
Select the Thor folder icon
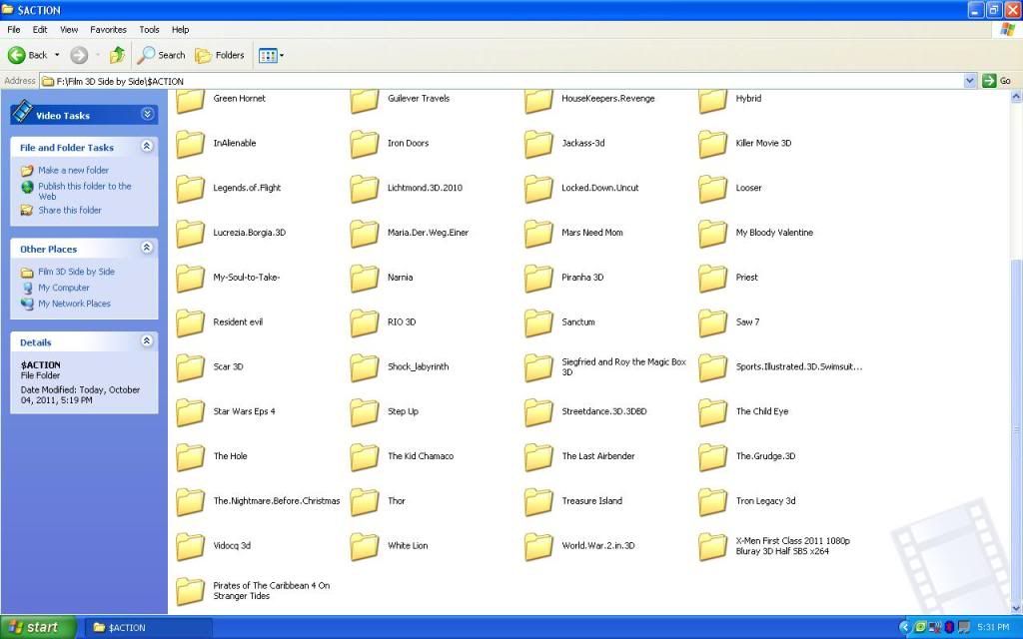coord(364,502)
